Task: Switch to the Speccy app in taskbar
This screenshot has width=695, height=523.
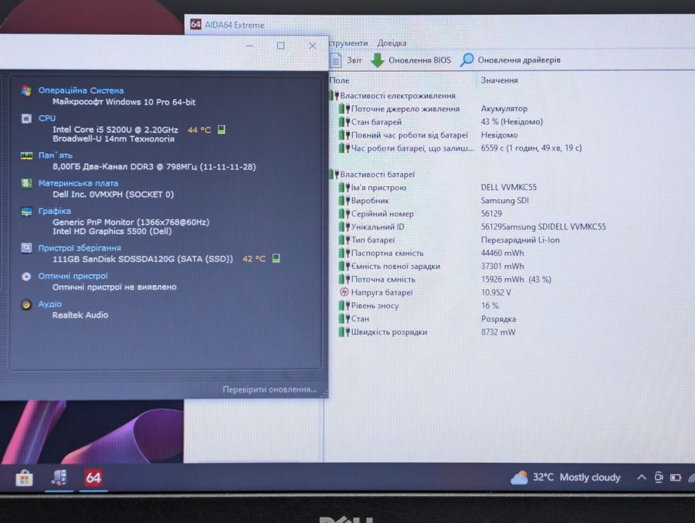Action: click(x=59, y=477)
